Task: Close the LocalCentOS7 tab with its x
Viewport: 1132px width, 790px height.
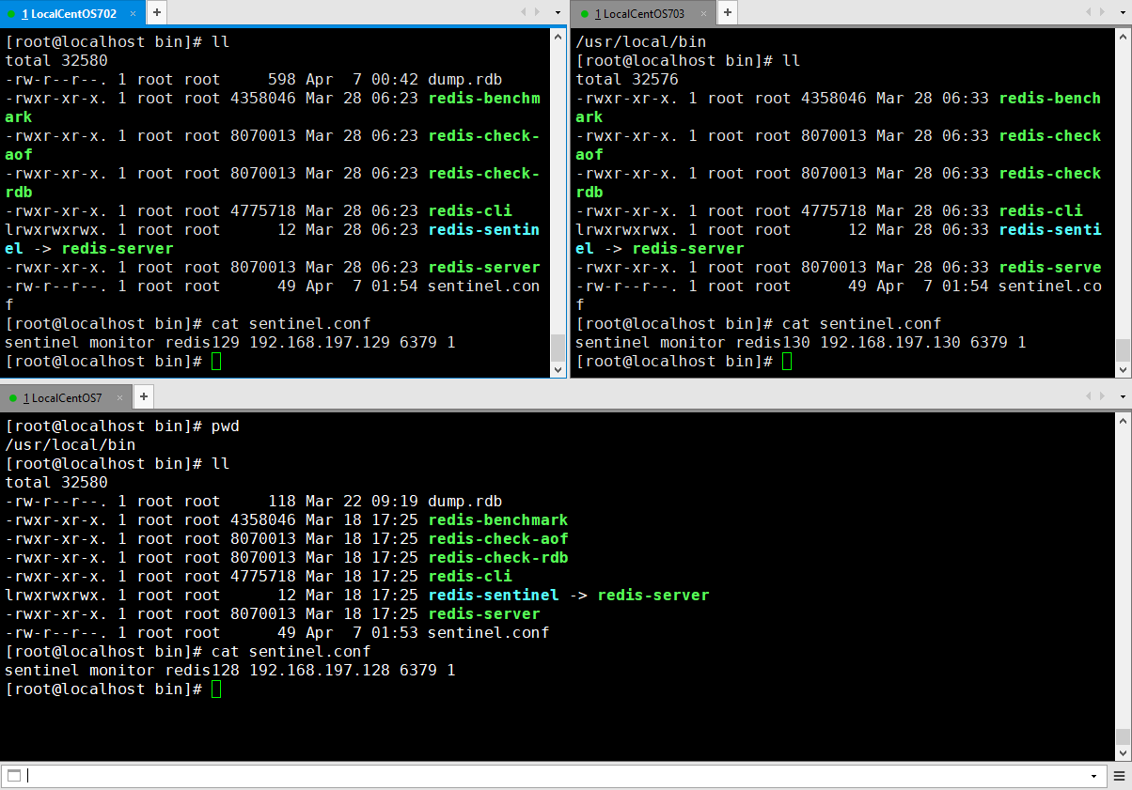Action: [x=119, y=397]
